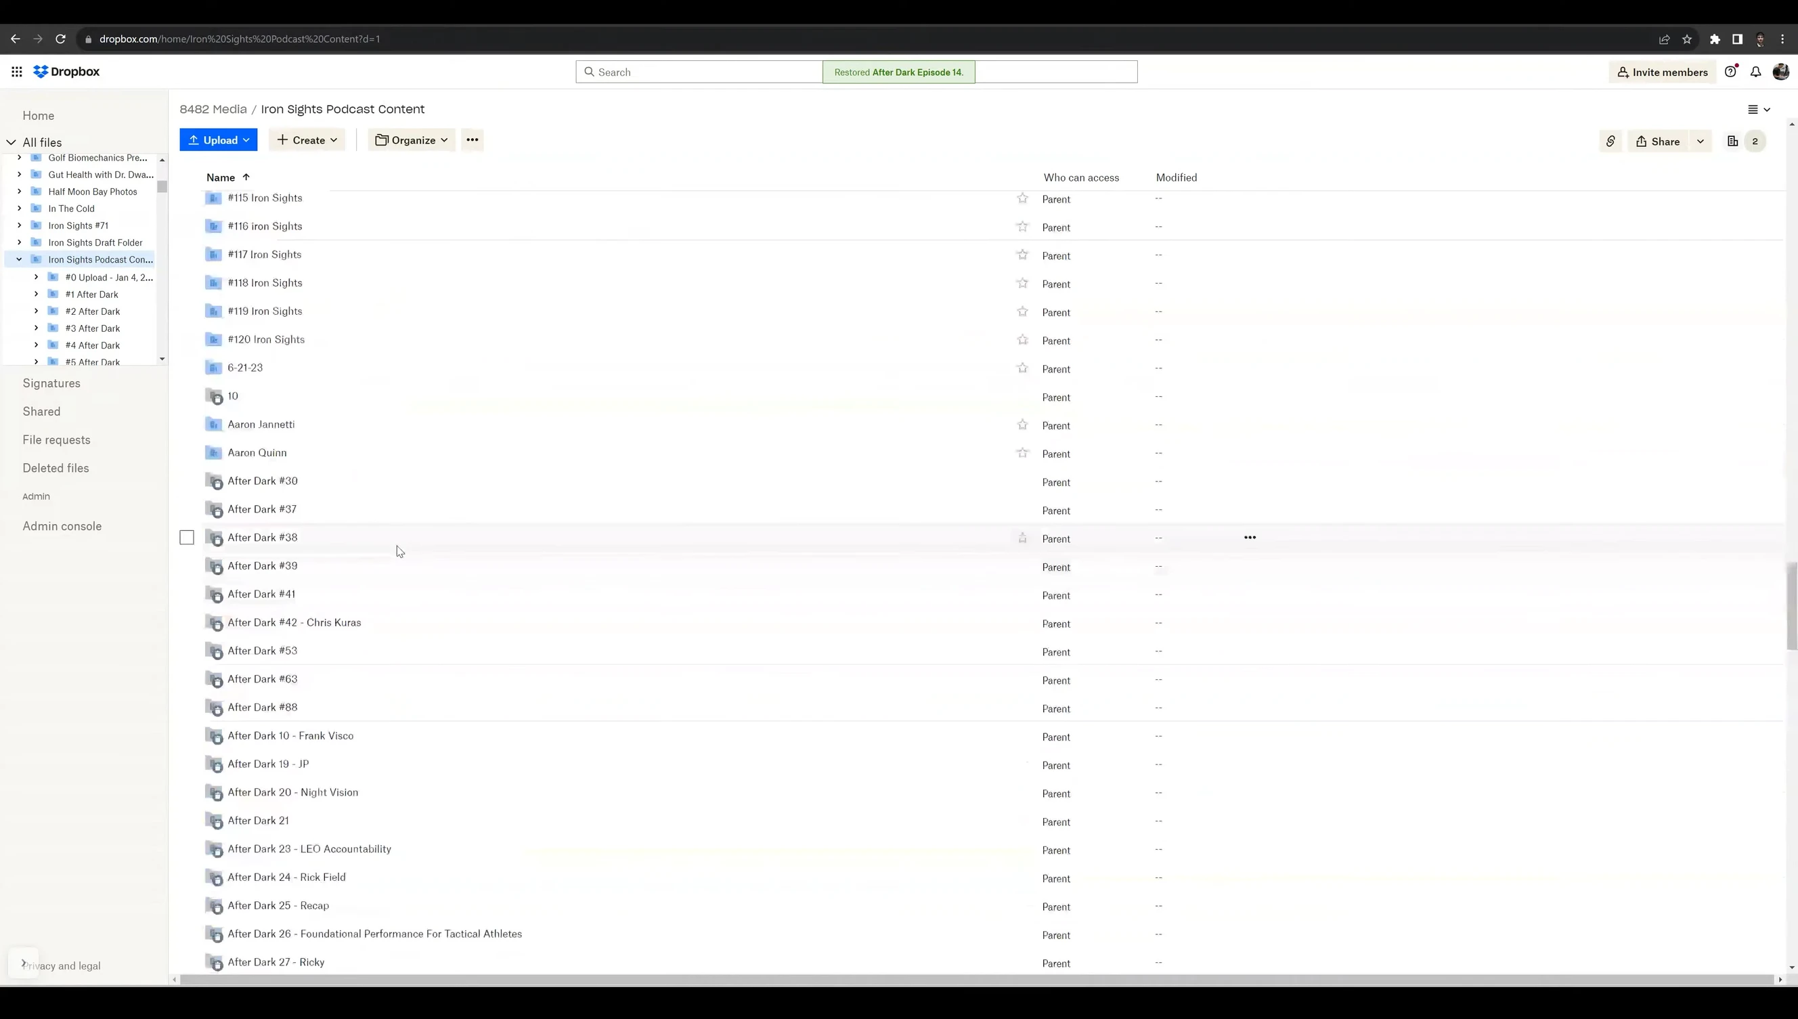Image resolution: width=1798 pixels, height=1019 pixels.
Task: Collapse the All files tree section
Action: click(12, 143)
